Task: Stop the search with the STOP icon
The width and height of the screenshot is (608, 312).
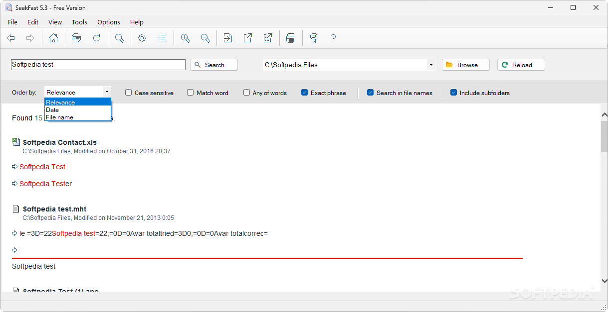Action: coord(76,38)
